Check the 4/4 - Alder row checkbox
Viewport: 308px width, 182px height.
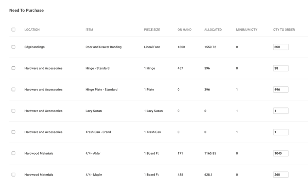(x=13, y=153)
